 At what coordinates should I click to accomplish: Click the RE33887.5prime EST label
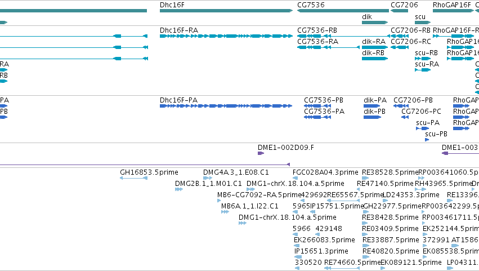click(x=391, y=240)
